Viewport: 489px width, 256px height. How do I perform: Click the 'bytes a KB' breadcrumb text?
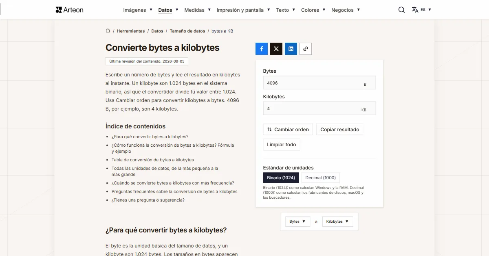pos(222,31)
